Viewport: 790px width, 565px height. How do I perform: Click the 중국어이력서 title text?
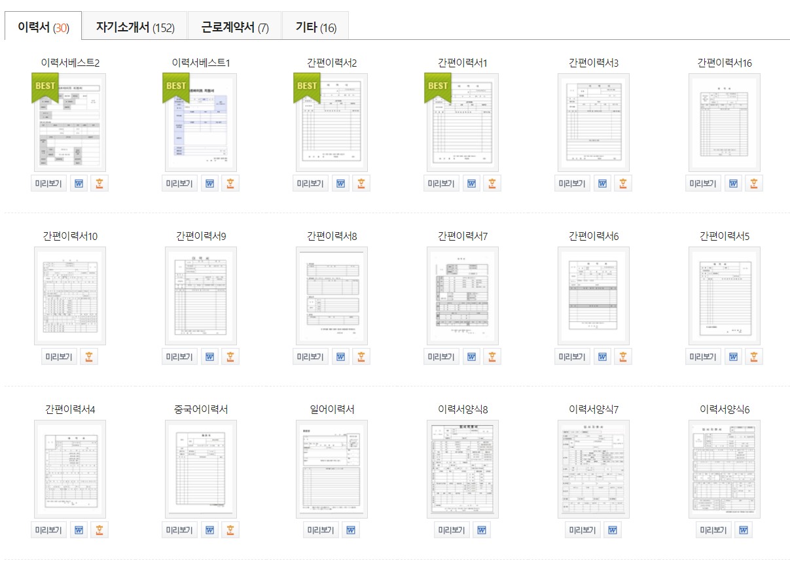point(201,409)
